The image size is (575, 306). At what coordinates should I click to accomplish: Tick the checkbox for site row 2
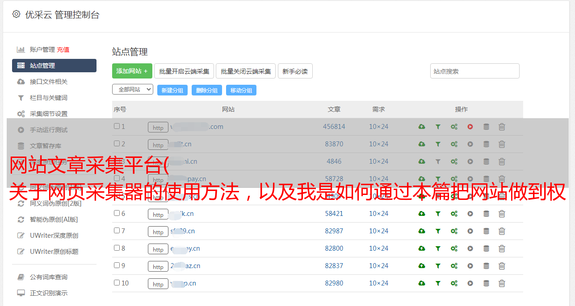click(x=117, y=144)
